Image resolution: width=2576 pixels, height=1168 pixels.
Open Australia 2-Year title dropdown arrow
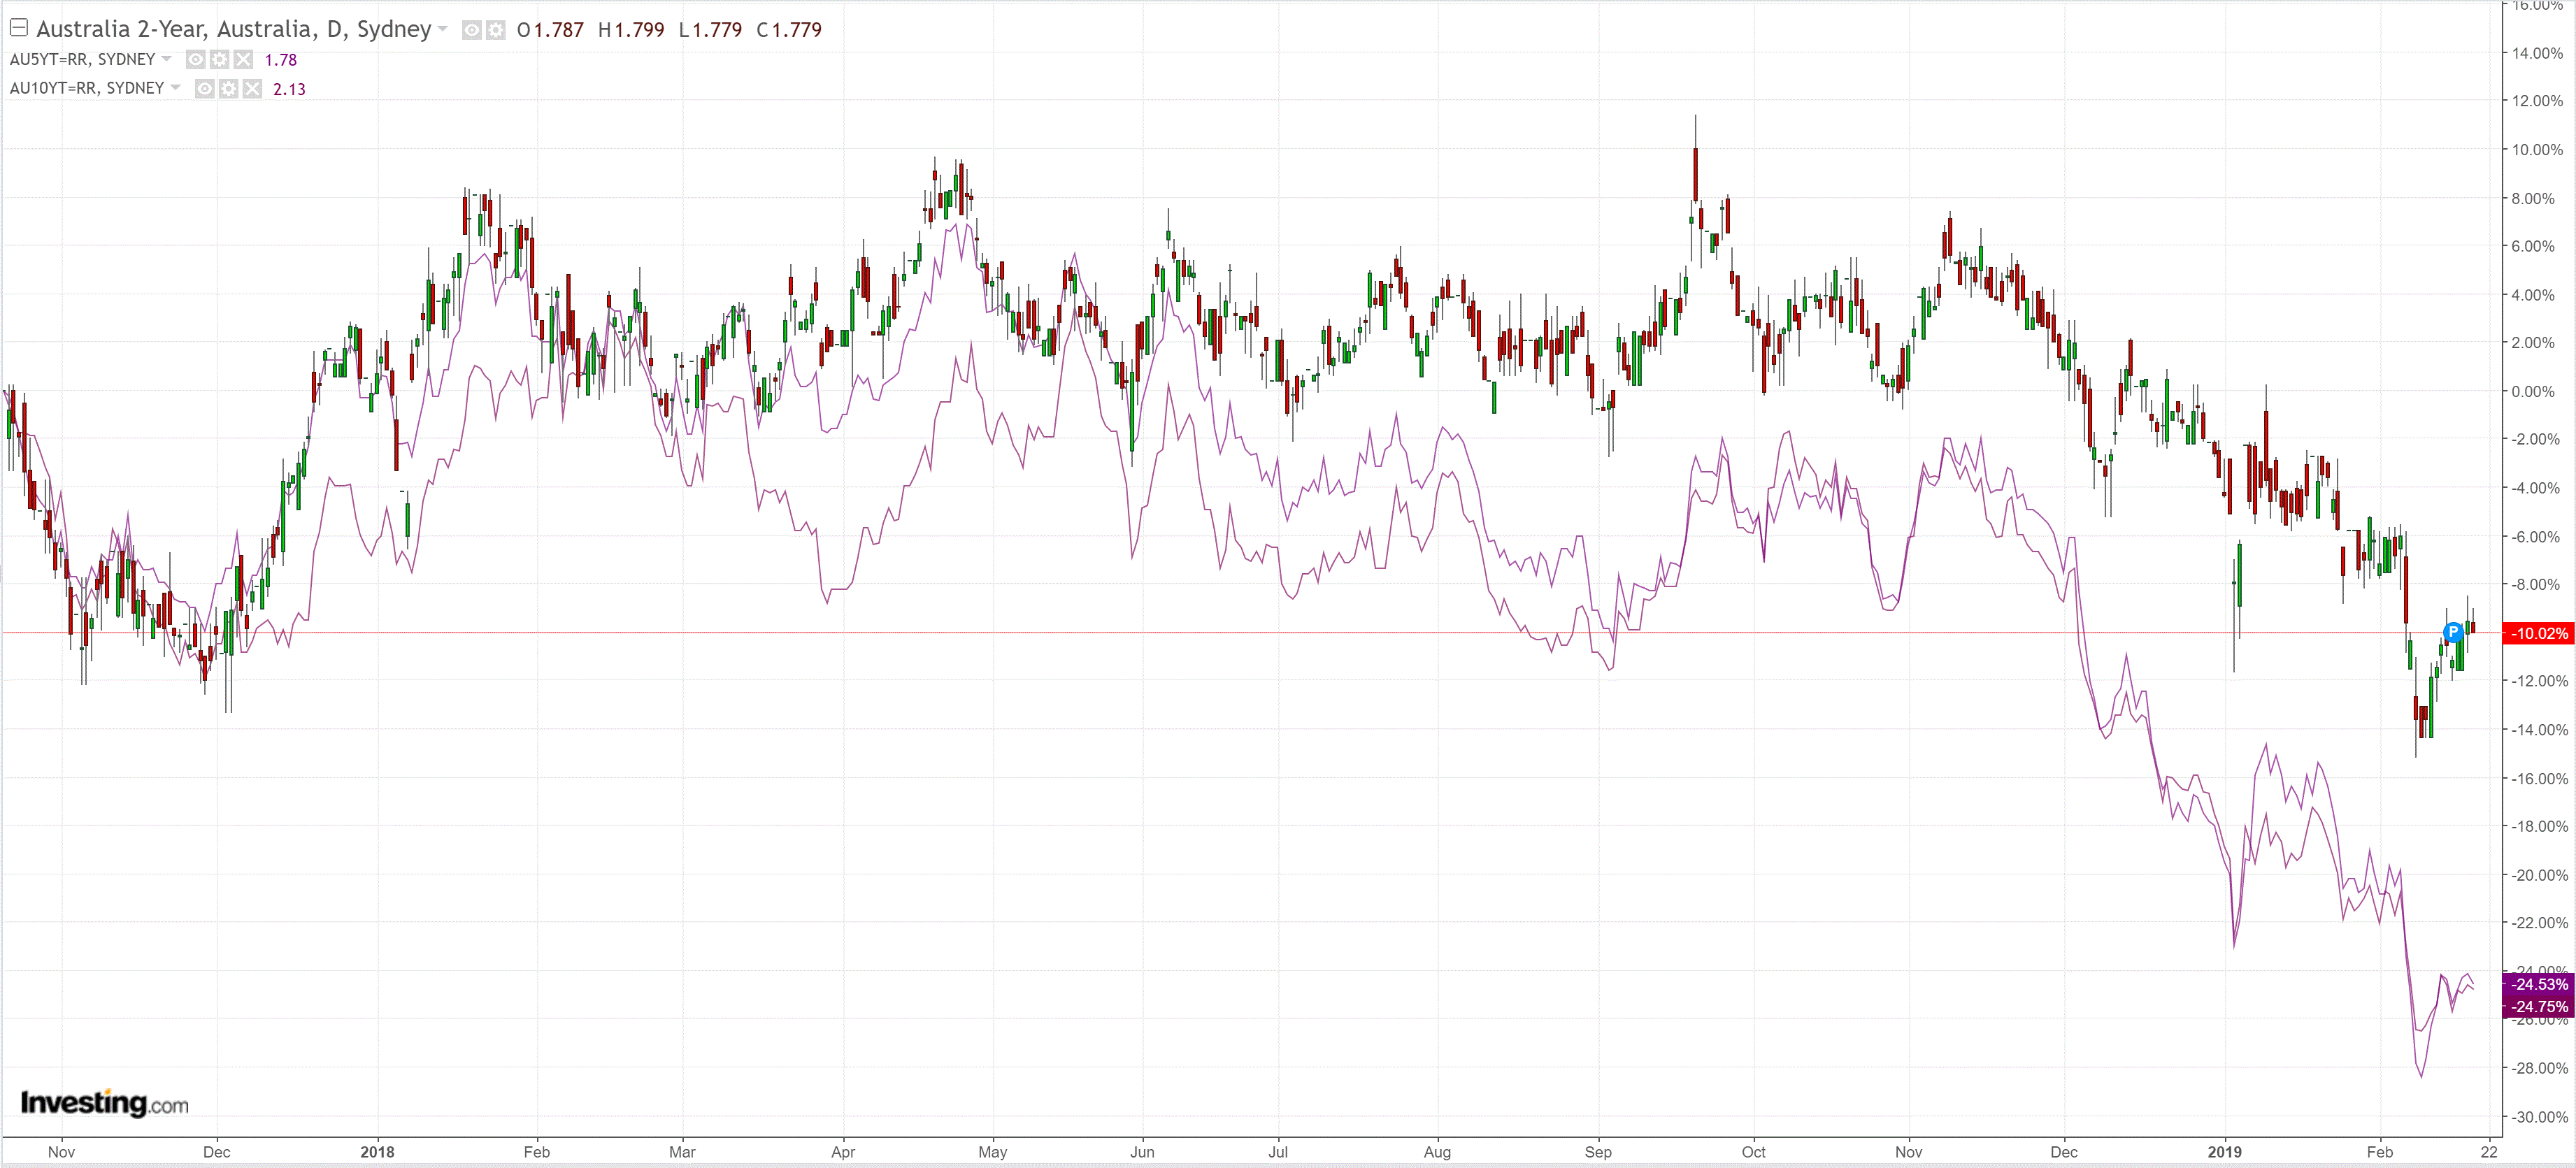(443, 29)
